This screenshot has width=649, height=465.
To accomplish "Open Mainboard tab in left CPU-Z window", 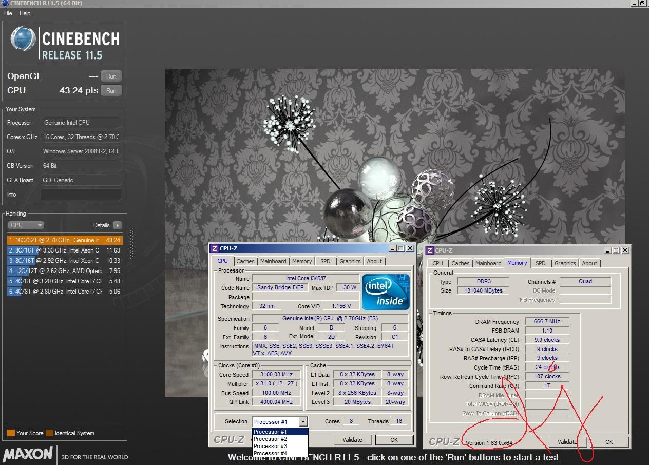I will pyautogui.click(x=273, y=261).
